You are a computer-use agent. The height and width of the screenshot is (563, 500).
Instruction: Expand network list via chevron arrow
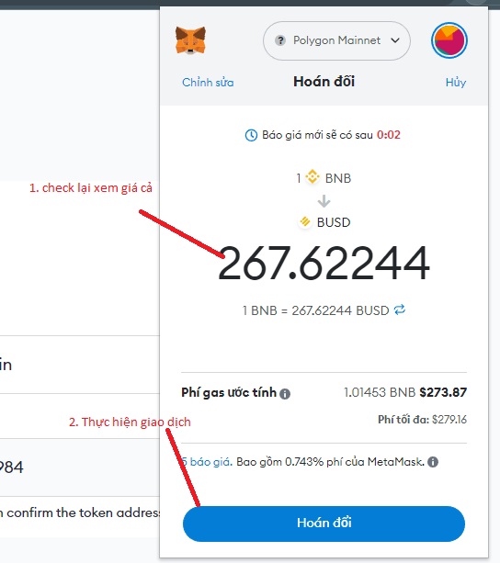click(395, 40)
